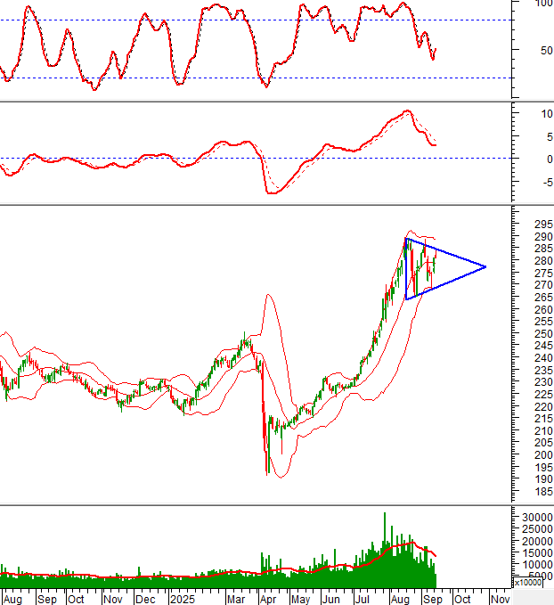Select the 230 price scale label
Image resolution: width=554 pixels, height=605 pixels.
click(x=543, y=382)
